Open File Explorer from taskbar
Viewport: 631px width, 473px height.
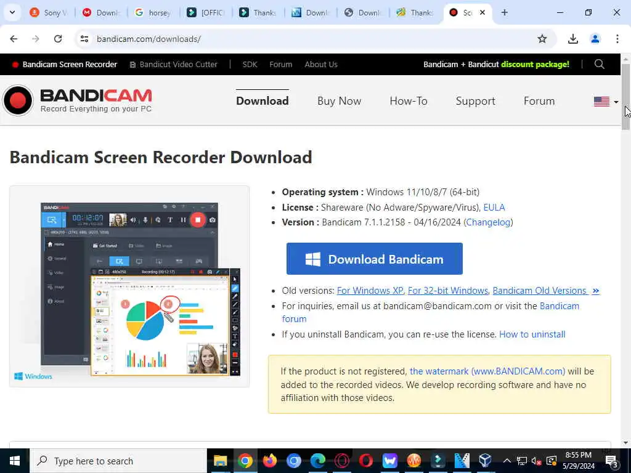(220, 461)
